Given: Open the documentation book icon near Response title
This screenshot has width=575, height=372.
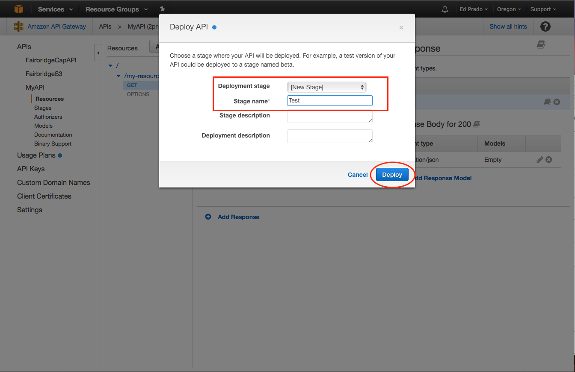Looking at the screenshot, I should [x=541, y=44].
